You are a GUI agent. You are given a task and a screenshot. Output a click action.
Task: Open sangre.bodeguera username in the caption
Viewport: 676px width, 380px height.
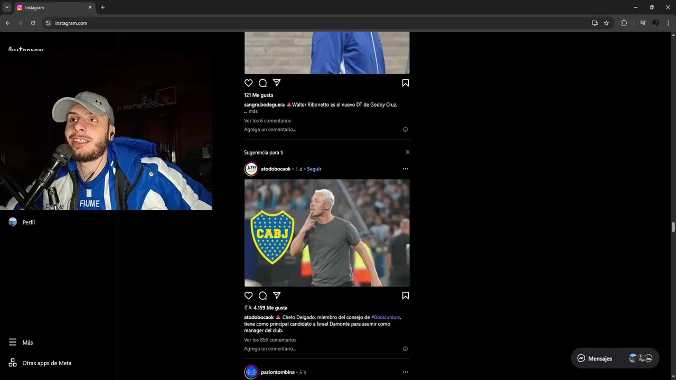tap(264, 104)
